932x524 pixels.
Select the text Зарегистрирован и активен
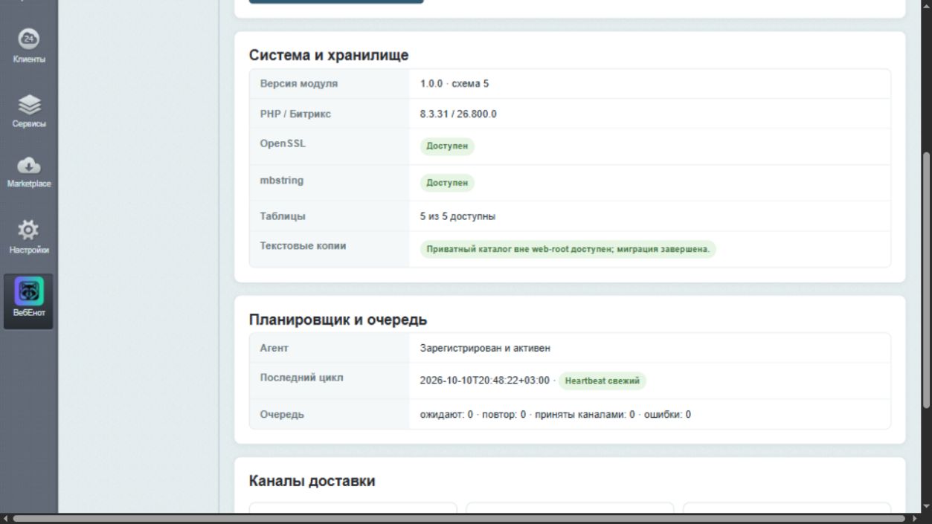[485, 348]
